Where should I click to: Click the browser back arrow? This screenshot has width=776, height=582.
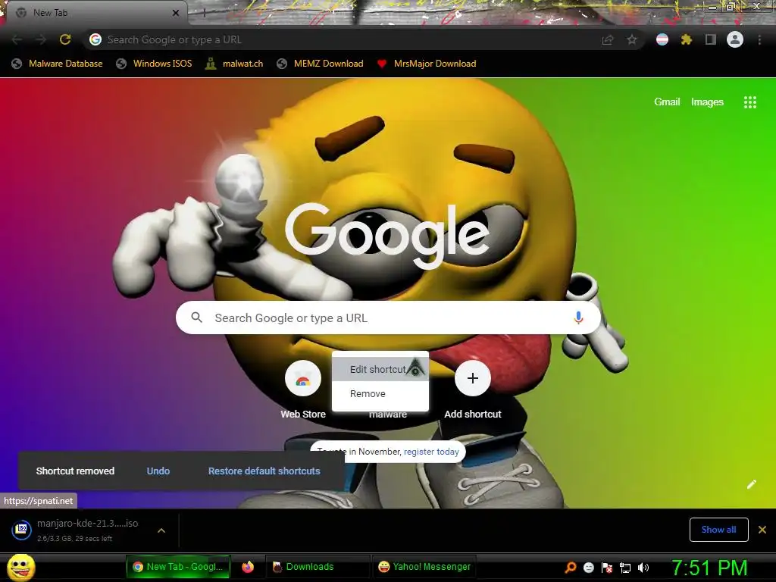(17, 39)
